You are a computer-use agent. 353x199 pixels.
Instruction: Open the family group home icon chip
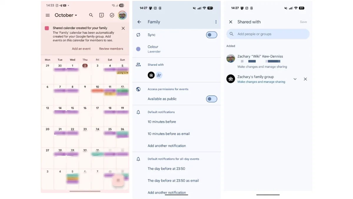tap(151, 75)
